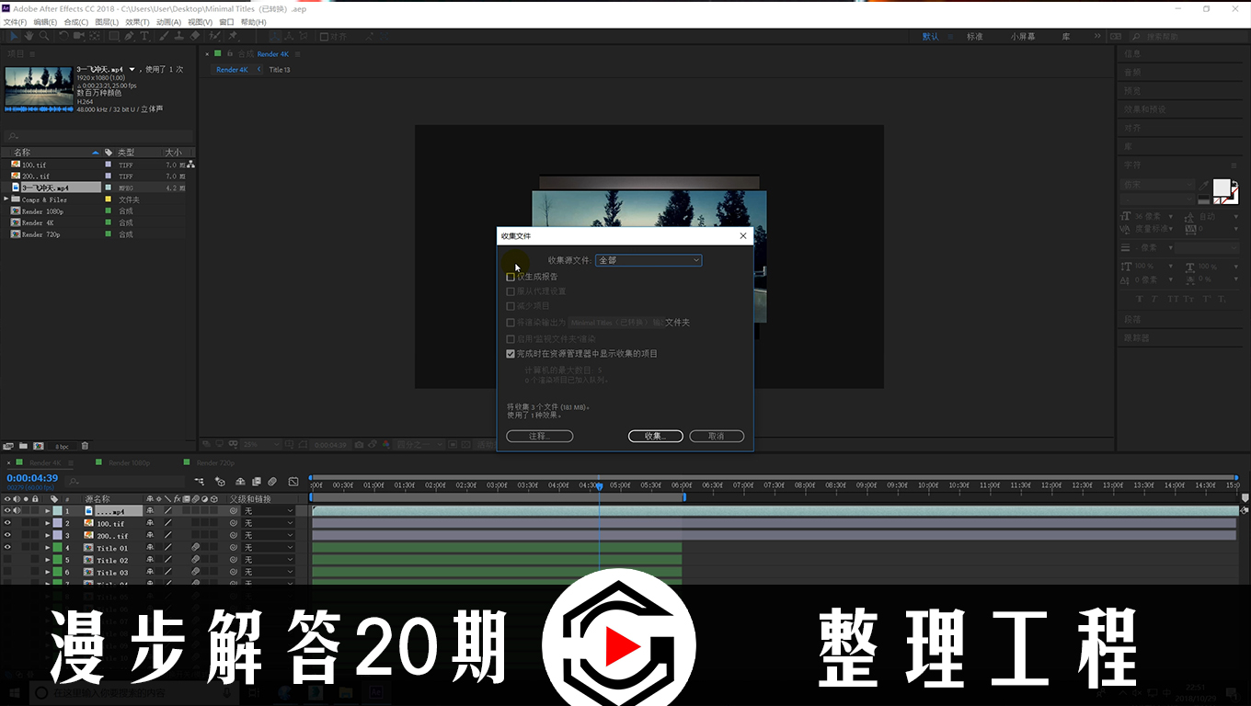Select the Zoom magnifier tool
The width and height of the screenshot is (1251, 706).
click(45, 36)
